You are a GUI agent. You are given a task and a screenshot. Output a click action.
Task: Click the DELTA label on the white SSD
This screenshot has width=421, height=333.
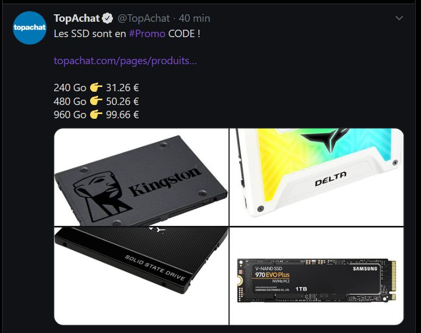[330, 179]
